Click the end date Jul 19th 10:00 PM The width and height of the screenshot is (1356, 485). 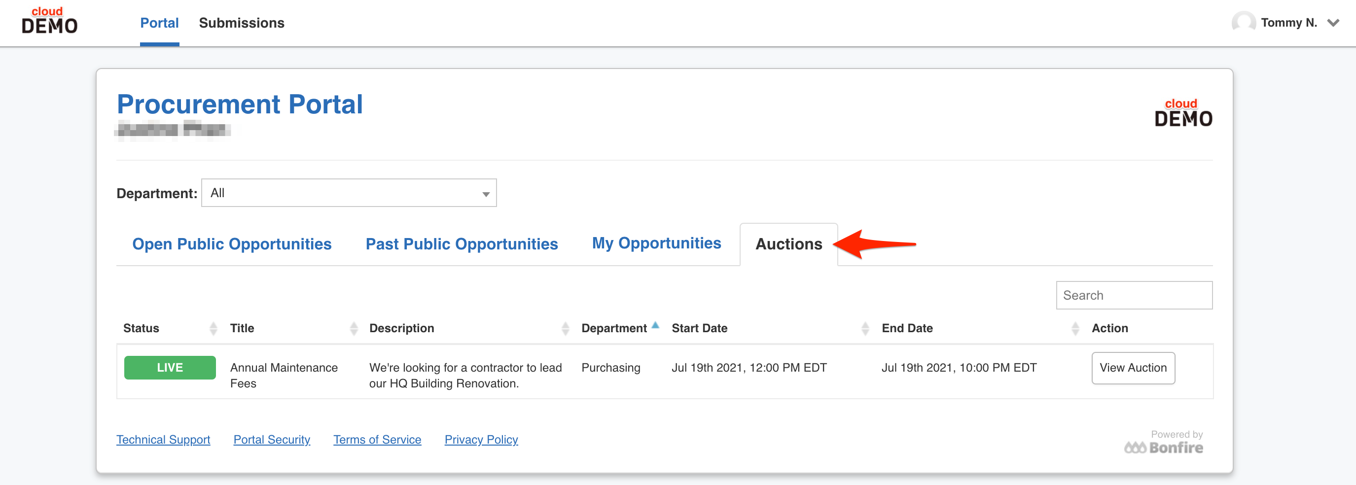coord(959,368)
